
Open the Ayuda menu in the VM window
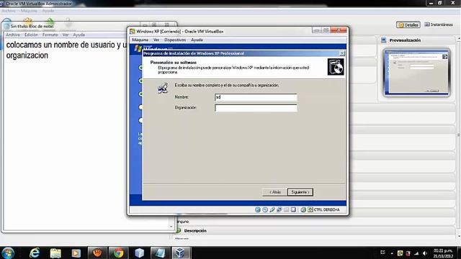pos(197,40)
